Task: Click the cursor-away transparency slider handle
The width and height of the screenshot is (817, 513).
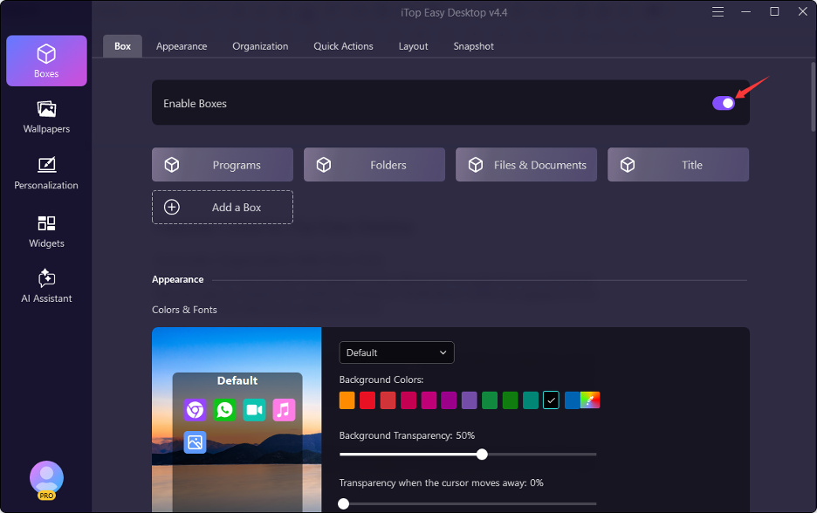Action: [343, 503]
